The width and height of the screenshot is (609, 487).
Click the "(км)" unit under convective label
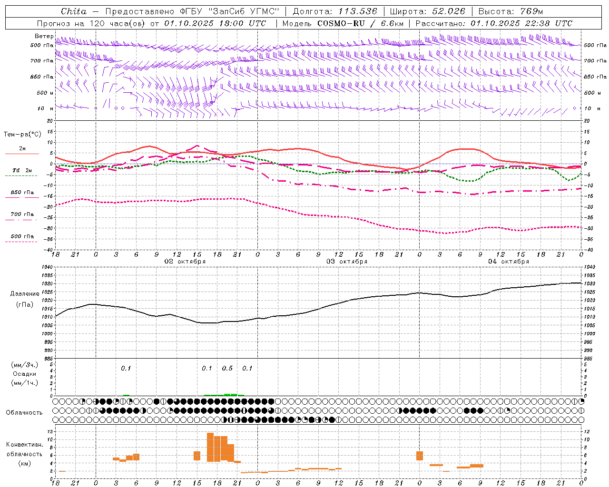point(25,464)
